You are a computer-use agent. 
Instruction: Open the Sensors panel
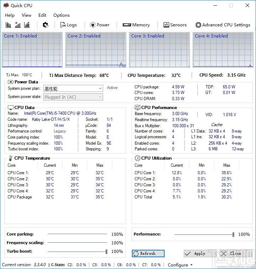[x=175, y=25]
